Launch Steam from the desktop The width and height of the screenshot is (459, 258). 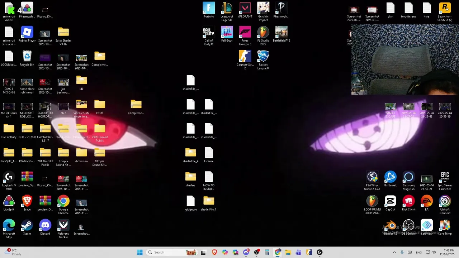click(27, 227)
